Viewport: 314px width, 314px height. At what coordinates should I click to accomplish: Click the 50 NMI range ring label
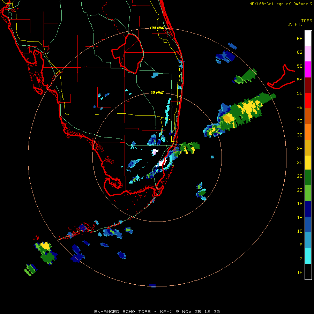pyautogui.click(x=157, y=92)
